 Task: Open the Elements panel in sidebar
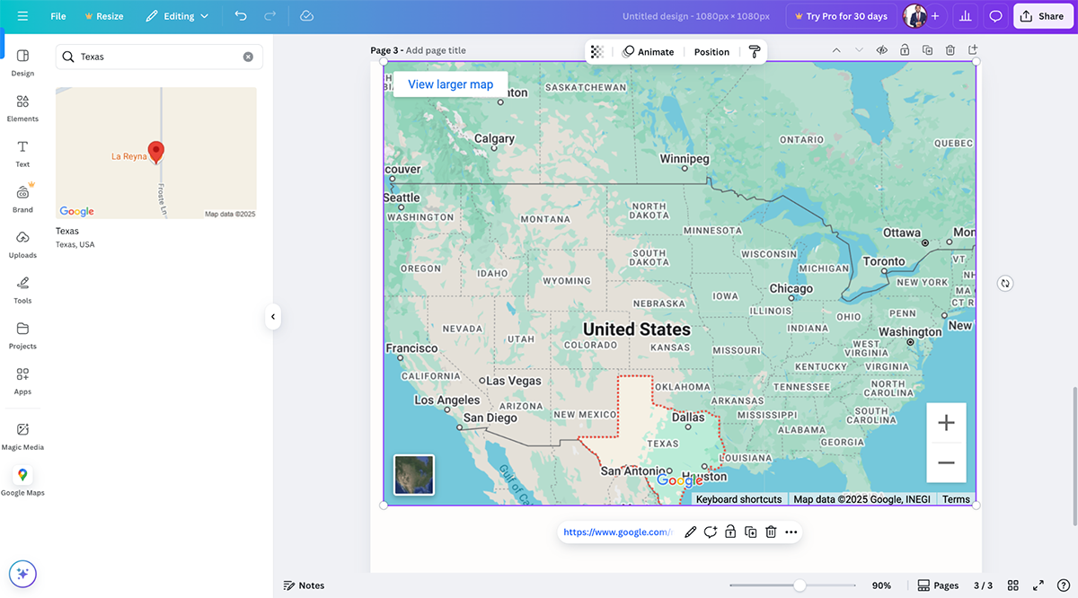point(22,107)
